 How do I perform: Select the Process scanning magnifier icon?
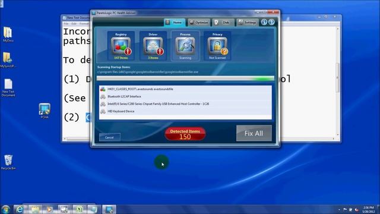(x=185, y=46)
